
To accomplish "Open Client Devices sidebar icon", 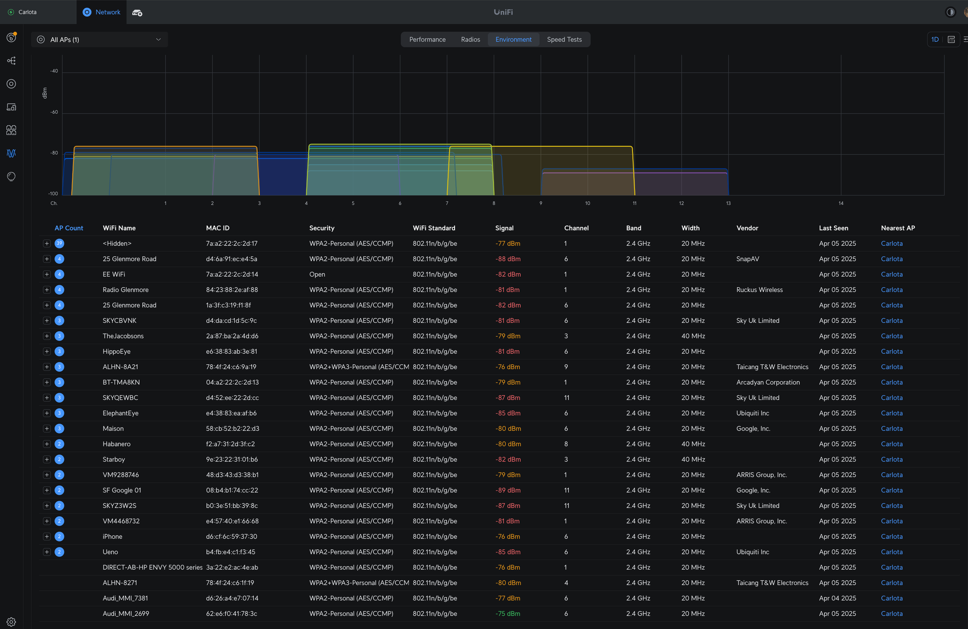I will (x=11, y=107).
